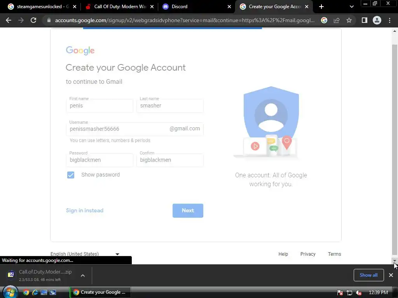Open the Terms link
Screen dimensions: 398x298
pos(334,254)
